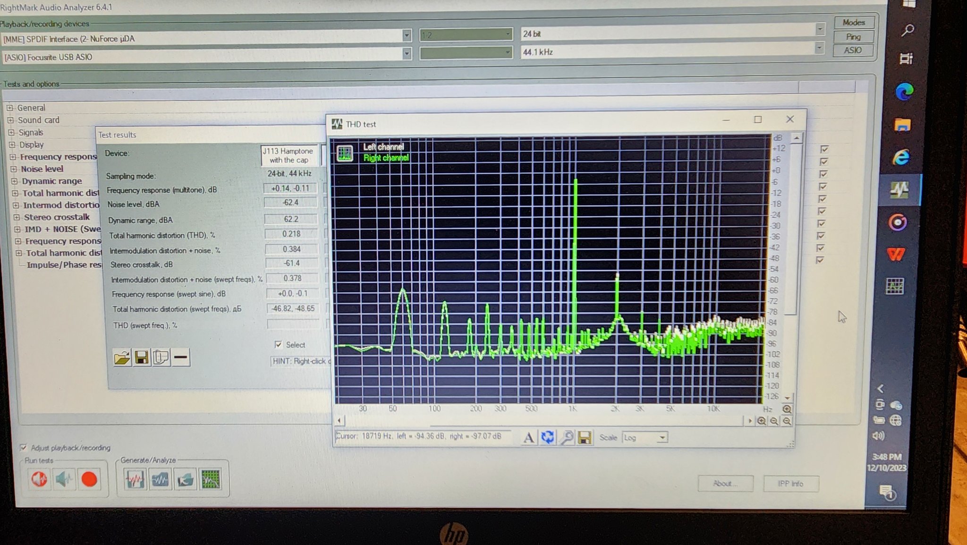Click the About... button

click(x=725, y=483)
